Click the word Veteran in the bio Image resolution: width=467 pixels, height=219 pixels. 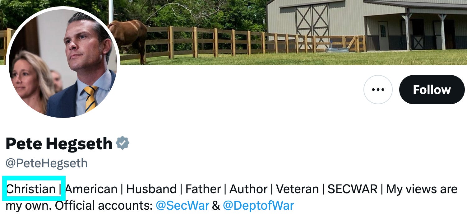[x=298, y=189]
